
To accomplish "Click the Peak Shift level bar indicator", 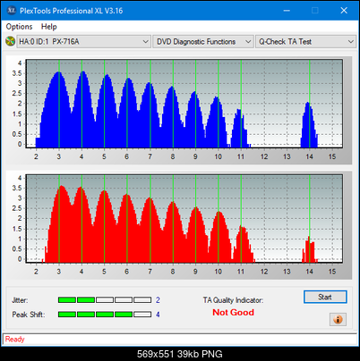I will [x=105, y=315].
